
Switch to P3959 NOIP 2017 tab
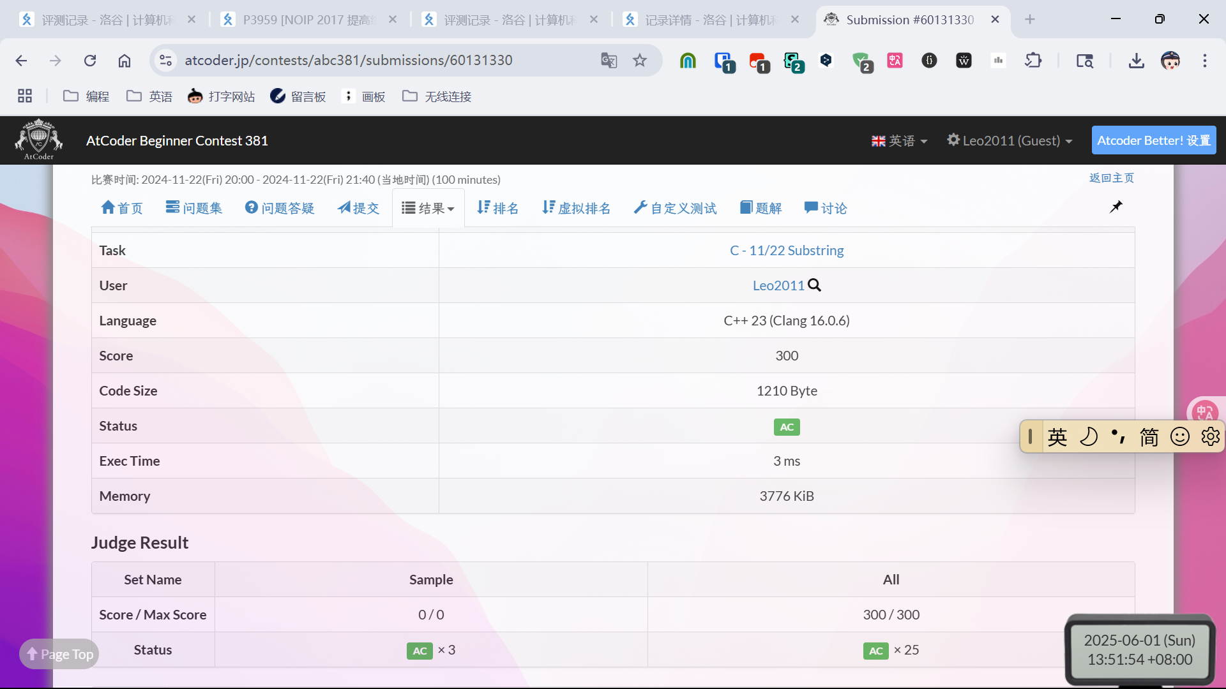pyautogui.click(x=309, y=20)
